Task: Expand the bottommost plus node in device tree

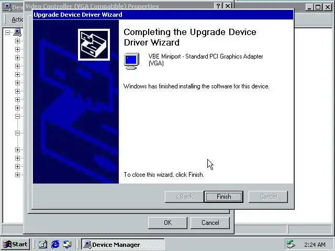Action: (17, 175)
